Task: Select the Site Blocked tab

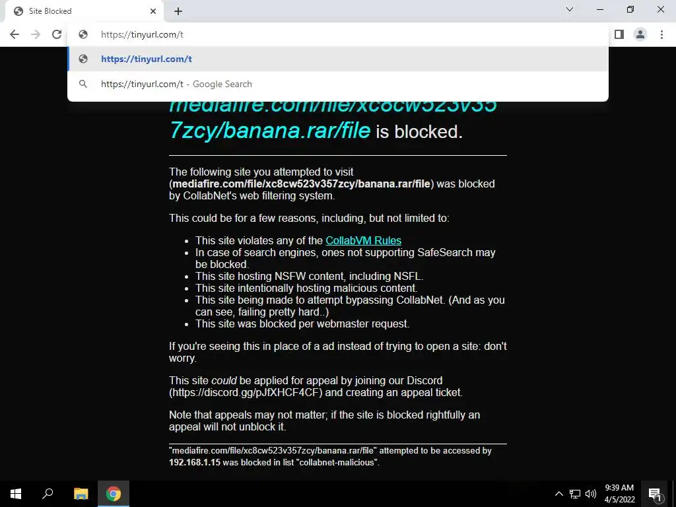Action: click(84, 11)
